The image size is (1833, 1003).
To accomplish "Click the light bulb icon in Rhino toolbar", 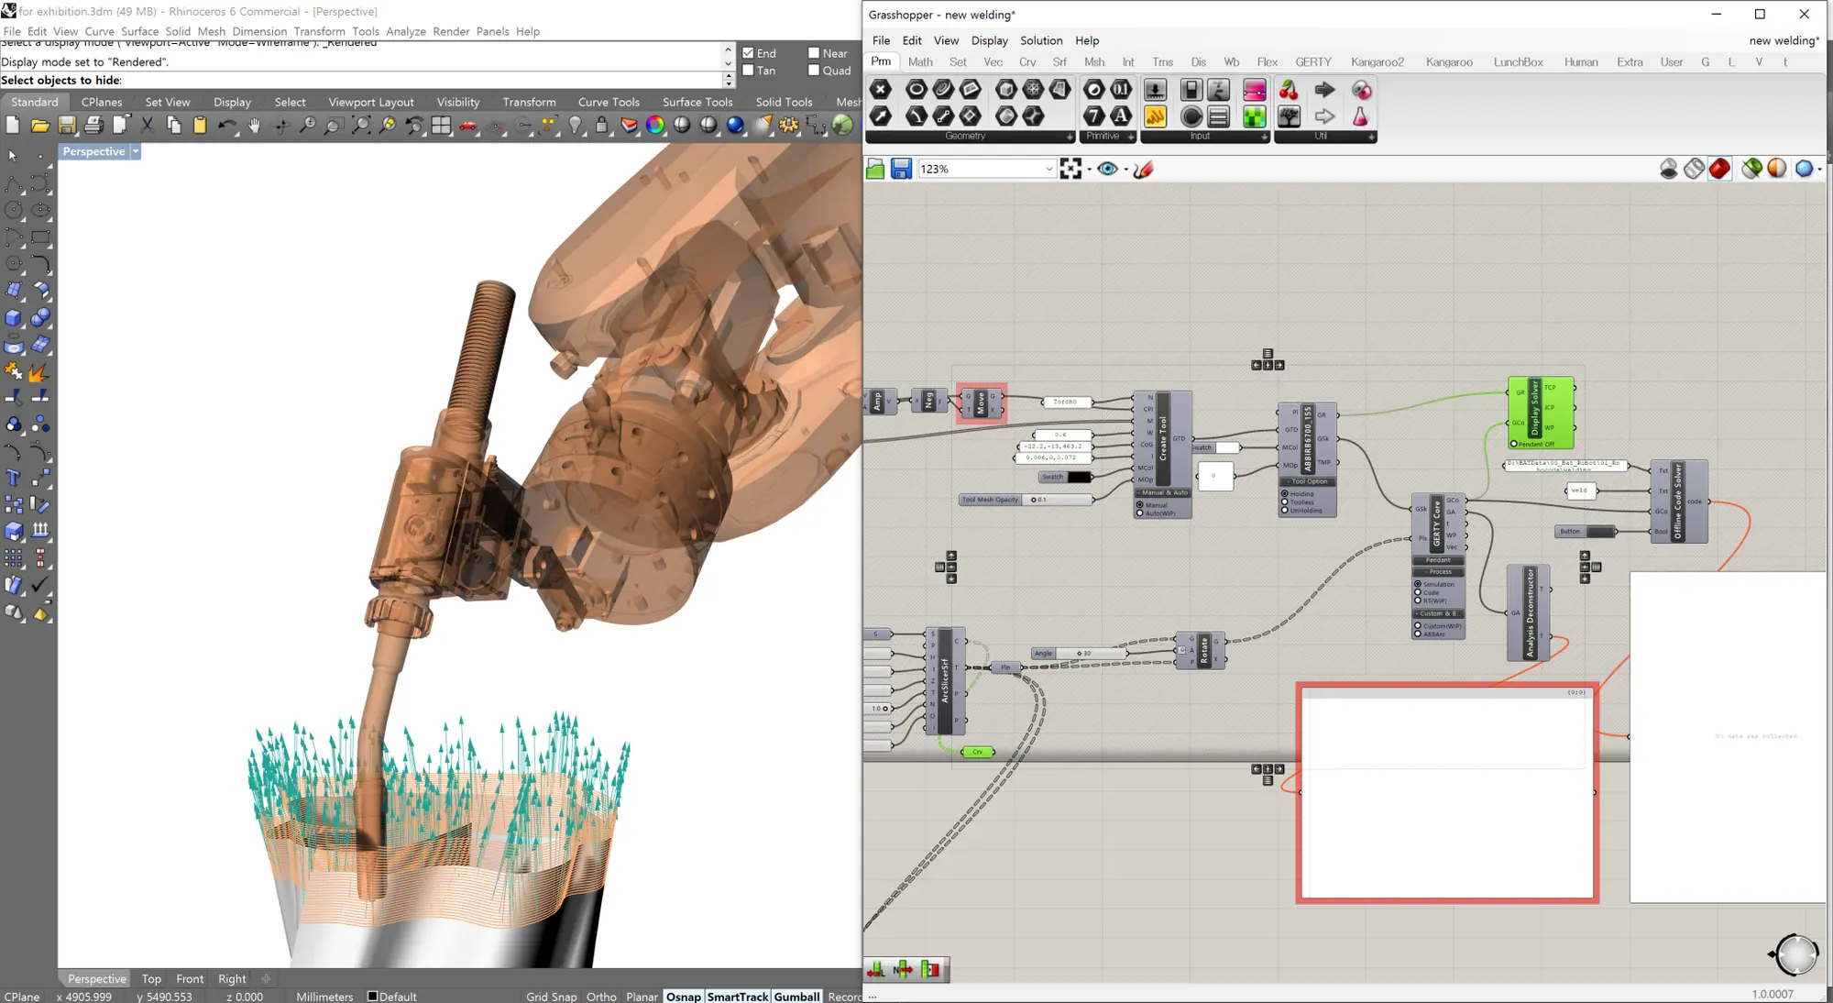I will click(575, 126).
